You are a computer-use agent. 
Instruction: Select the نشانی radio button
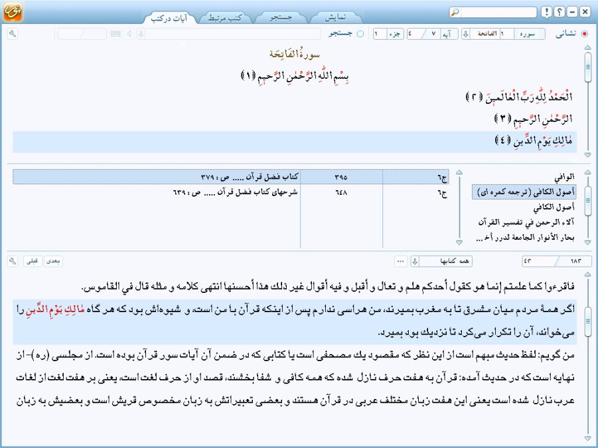pyautogui.click(x=585, y=34)
